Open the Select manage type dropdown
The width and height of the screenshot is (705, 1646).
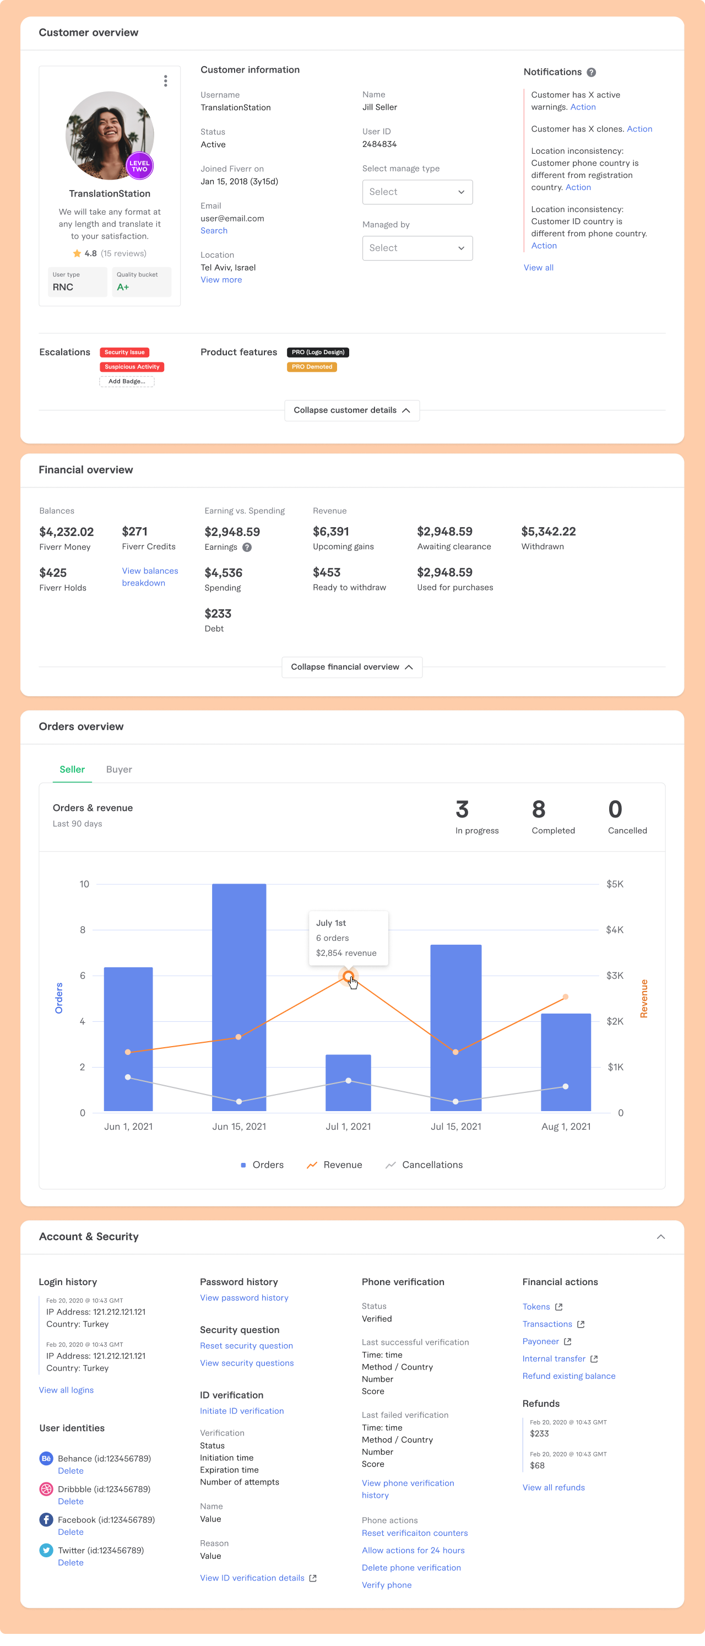click(417, 192)
